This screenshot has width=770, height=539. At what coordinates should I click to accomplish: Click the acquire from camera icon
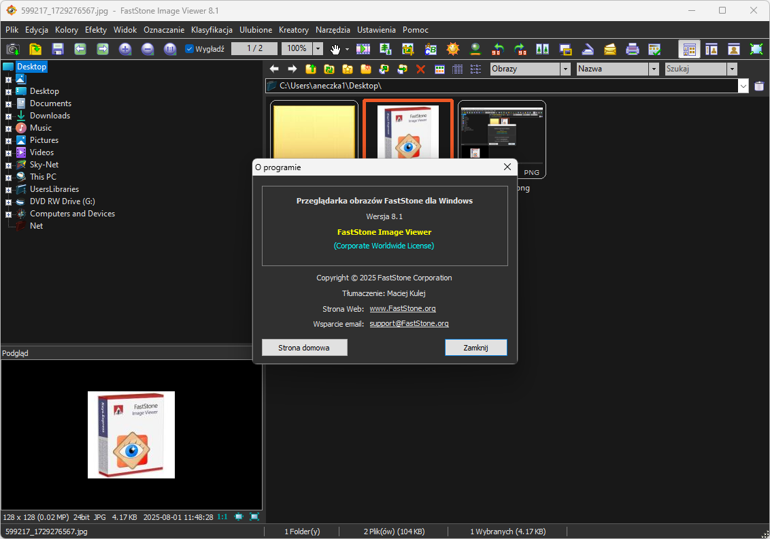pos(13,49)
